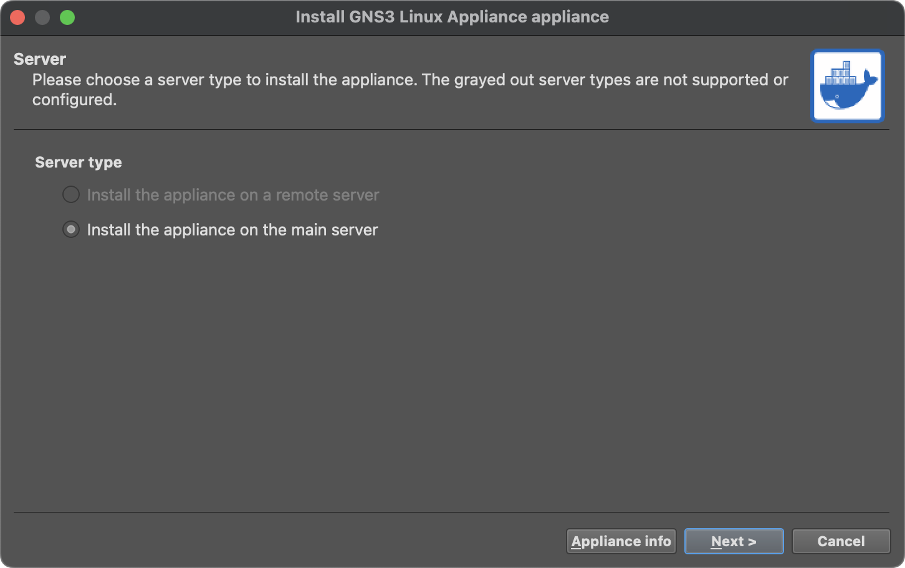Maximize the window with the green button
The image size is (905, 568).
click(x=67, y=17)
